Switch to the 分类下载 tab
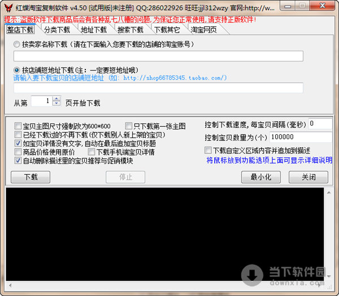 coord(57,29)
